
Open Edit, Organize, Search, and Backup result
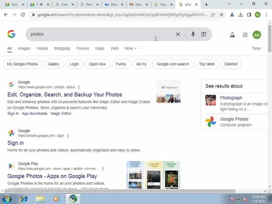tap(65, 95)
